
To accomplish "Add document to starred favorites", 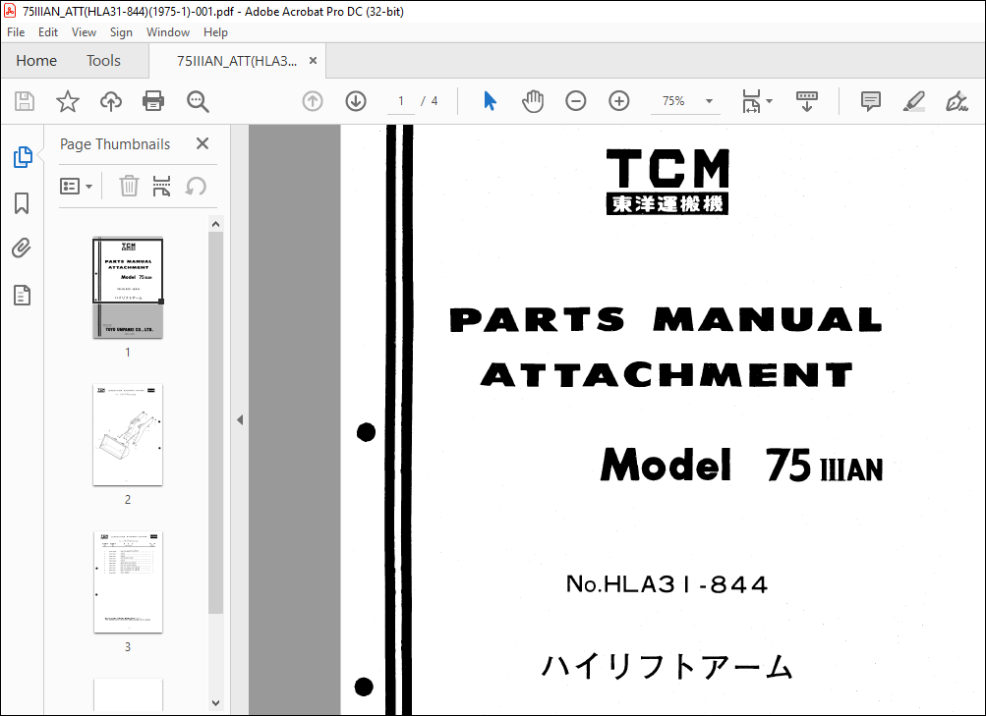I will 67,101.
